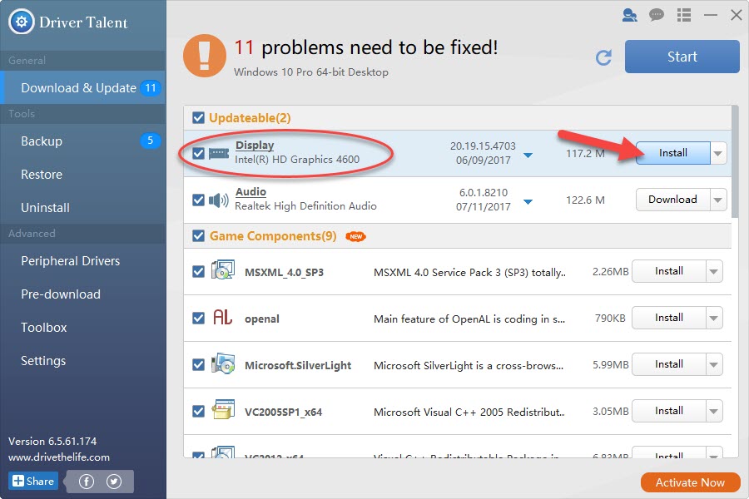The image size is (749, 499).
Task: Share on Twitter icon
Action: [x=114, y=482]
